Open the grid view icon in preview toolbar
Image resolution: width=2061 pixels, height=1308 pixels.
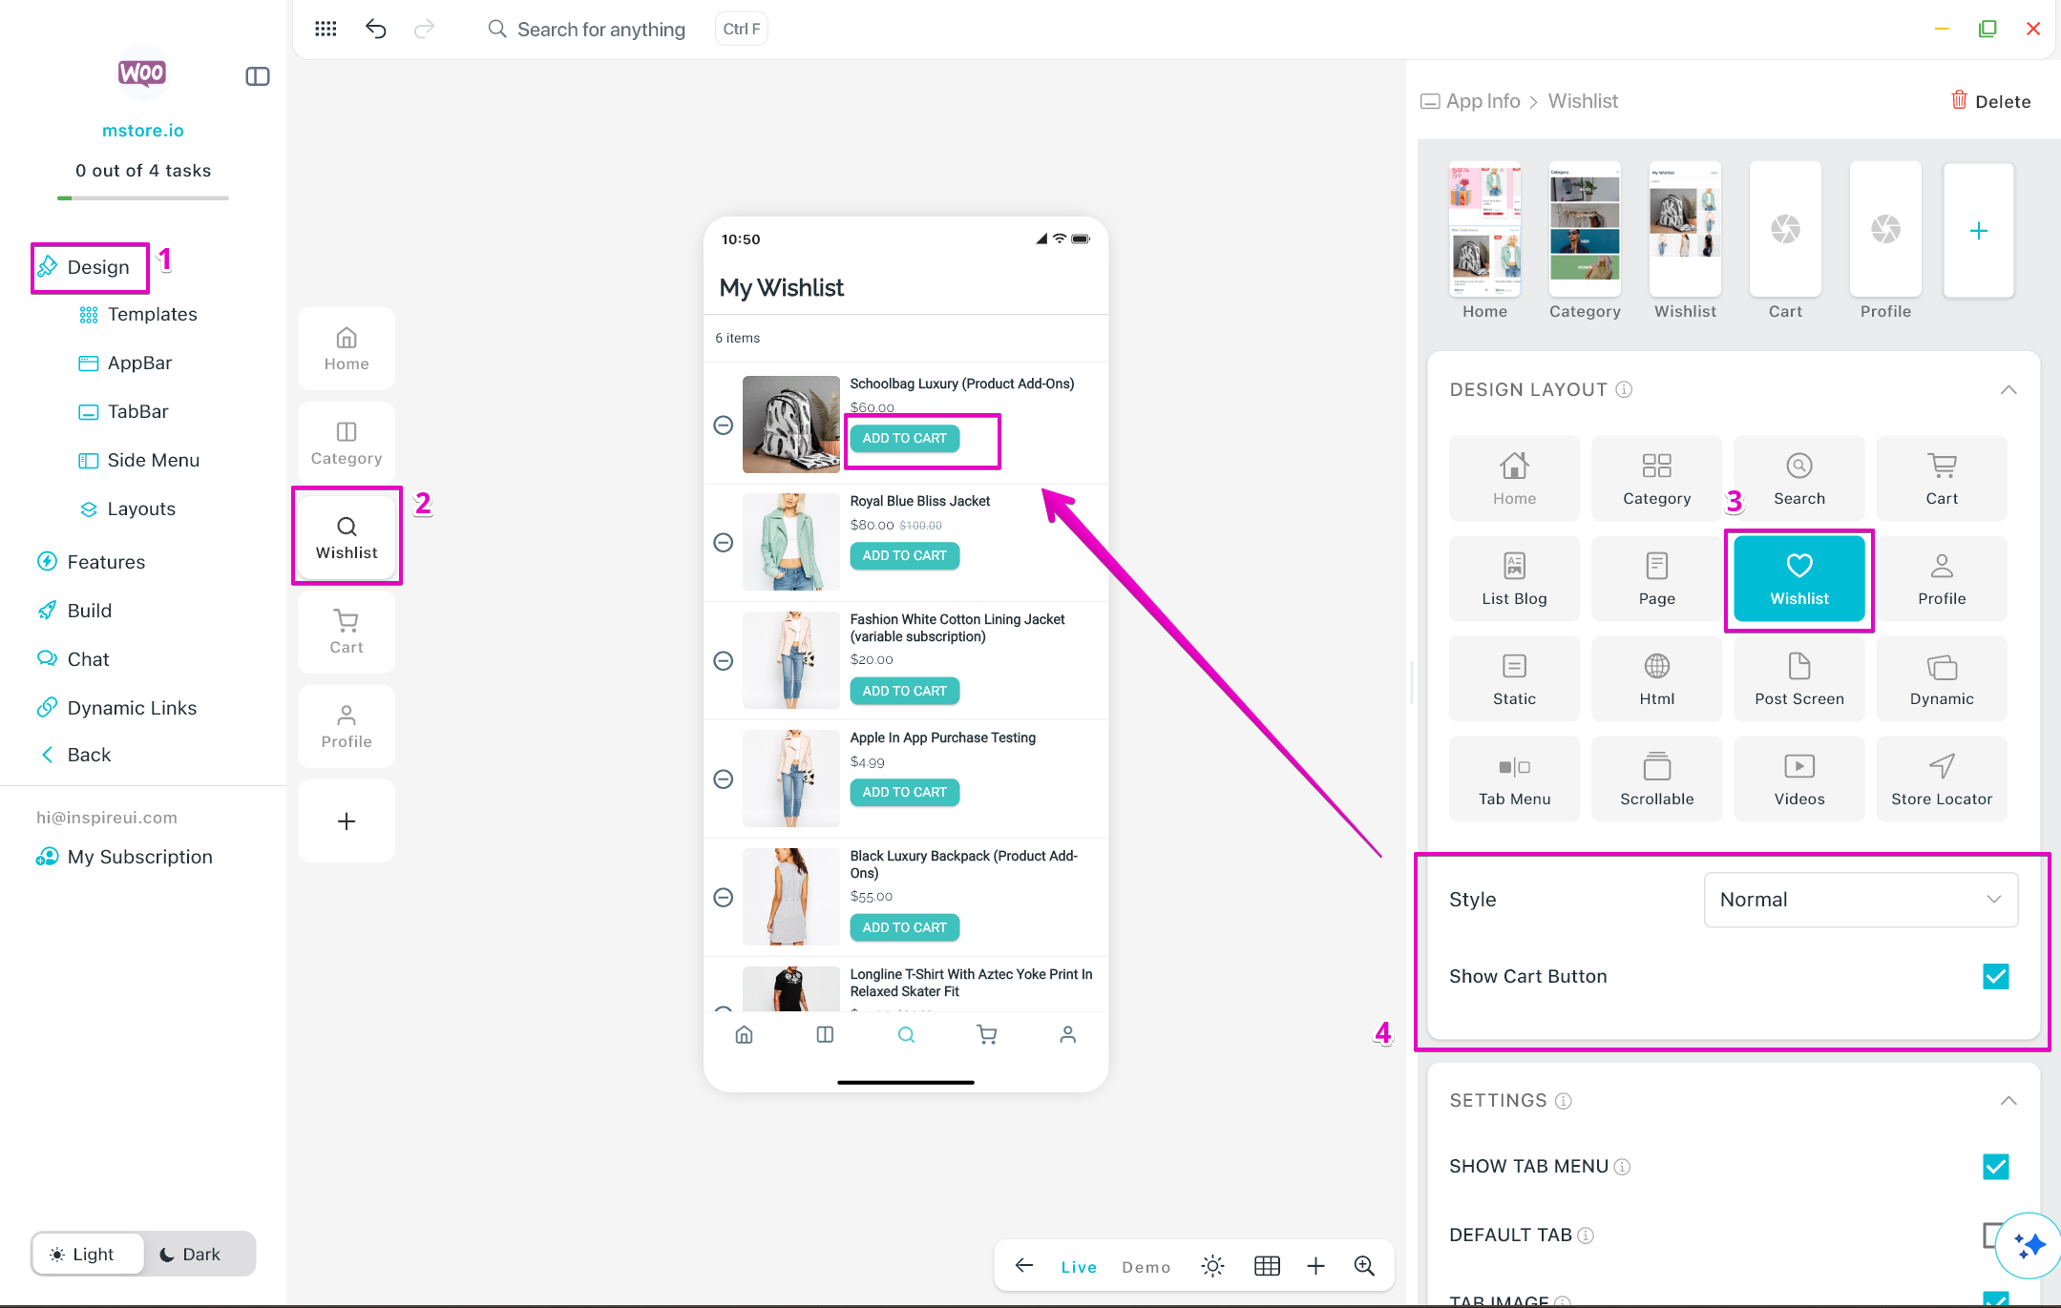tap(1267, 1266)
